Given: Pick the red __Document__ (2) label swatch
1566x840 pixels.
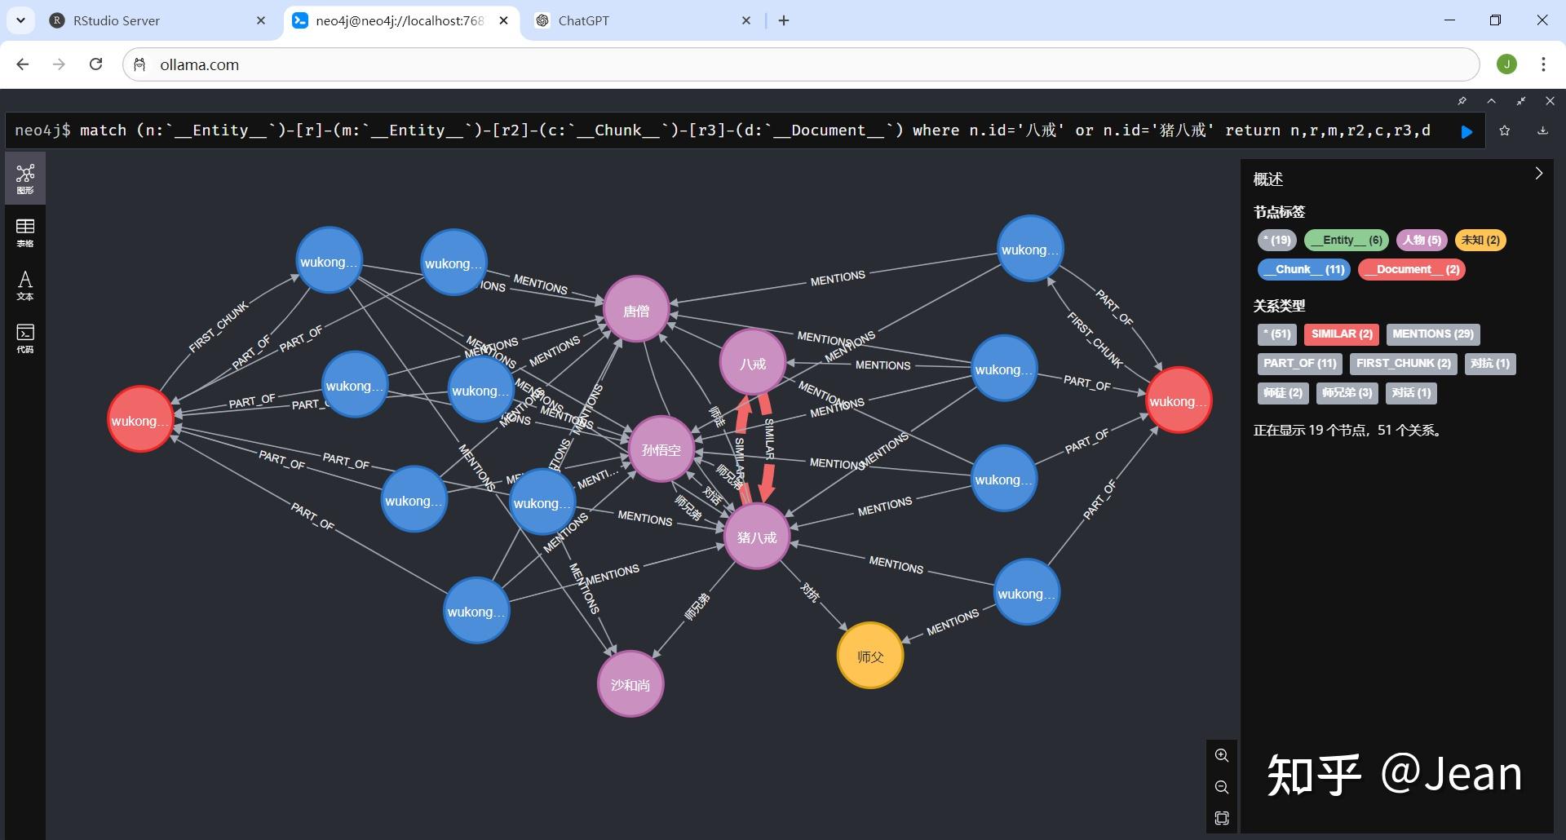Looking at the screenshot, I should tap(1411, 269).
